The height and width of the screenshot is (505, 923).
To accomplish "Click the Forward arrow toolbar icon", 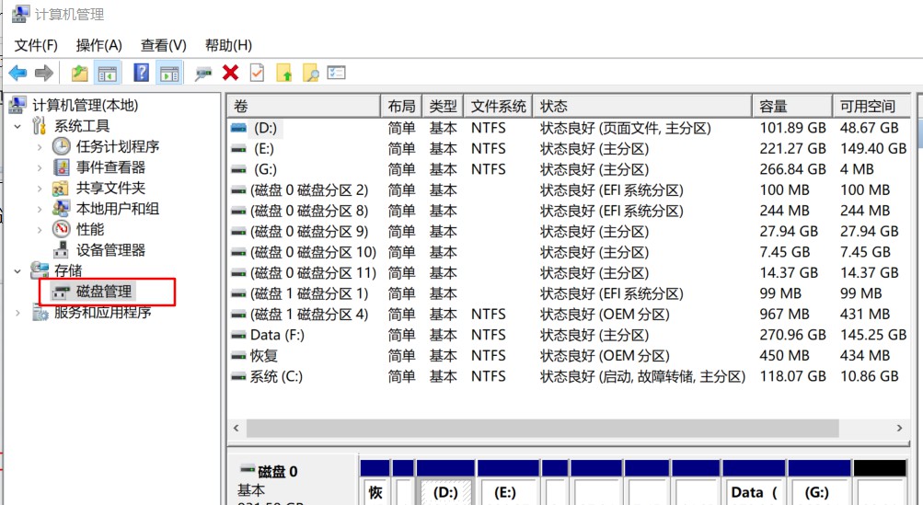I will [x=44, y=73].
